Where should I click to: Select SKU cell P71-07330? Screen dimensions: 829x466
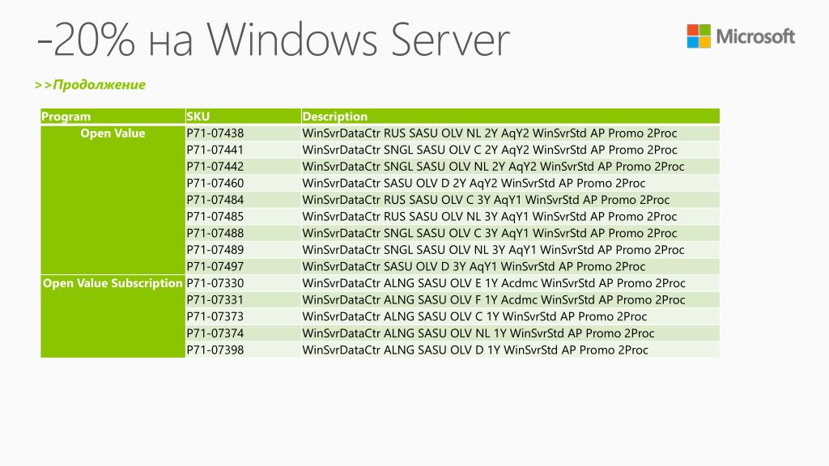pos(243,282)
